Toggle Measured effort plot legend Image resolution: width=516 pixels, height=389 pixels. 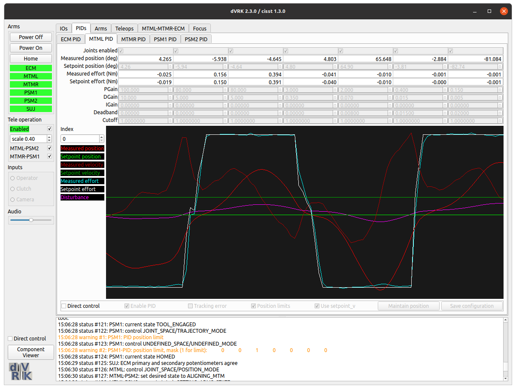[82, 181]
